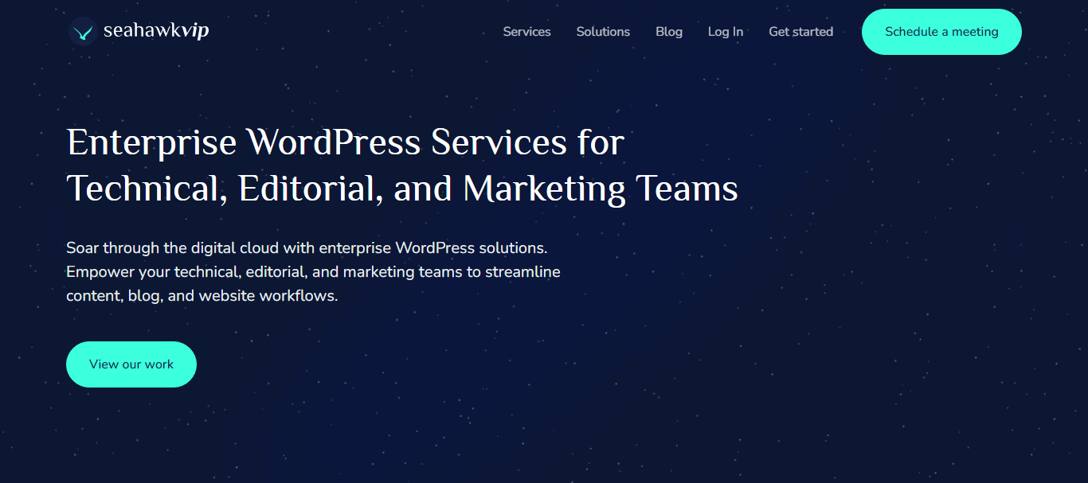The image size is (1088, 483).
Task: Open the Solutions menu item
Action: coord(603,32)
